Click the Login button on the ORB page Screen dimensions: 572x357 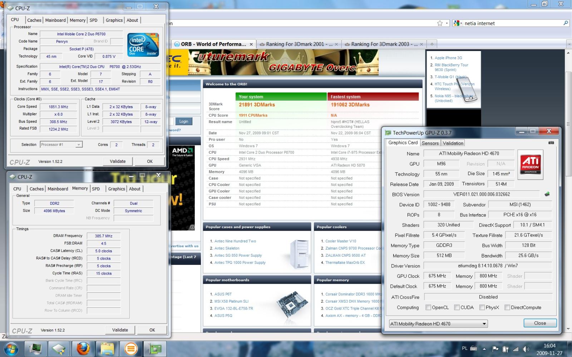(184, 121)
